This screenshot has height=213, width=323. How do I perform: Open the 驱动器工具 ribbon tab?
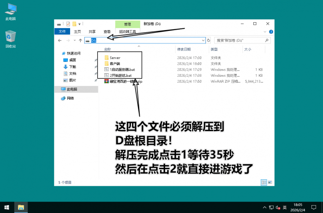pyautogui.click(x=127, y=31)
